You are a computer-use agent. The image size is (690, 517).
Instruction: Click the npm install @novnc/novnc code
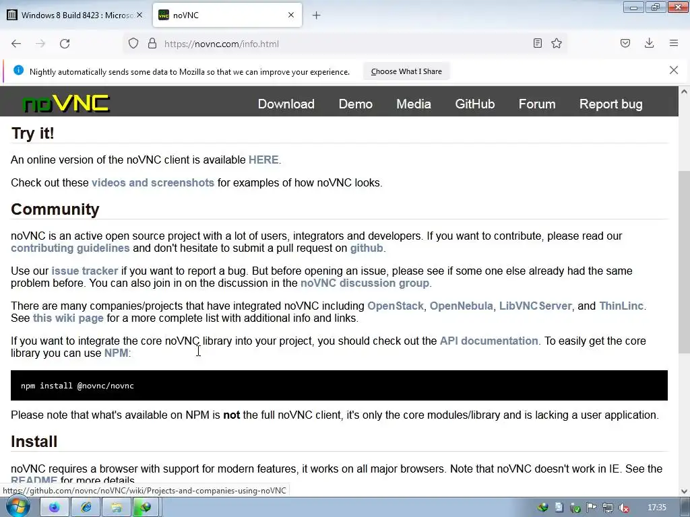(77, 386)
